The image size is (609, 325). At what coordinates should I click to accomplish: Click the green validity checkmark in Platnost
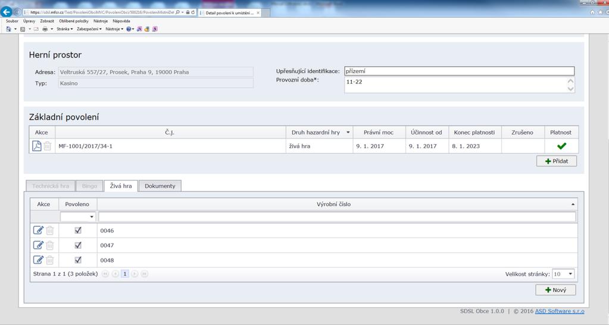click(561, 146)
